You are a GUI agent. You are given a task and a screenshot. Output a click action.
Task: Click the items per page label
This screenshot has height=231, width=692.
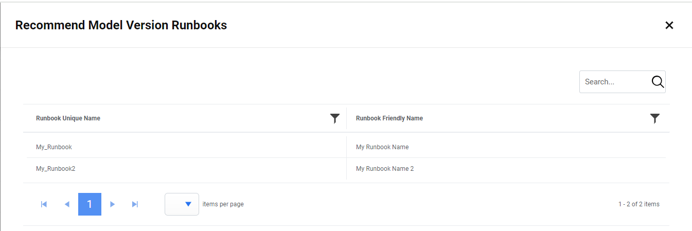(x=223, y=204)
